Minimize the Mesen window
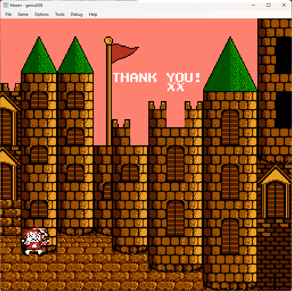292x291 pixels. coord(253,5)
